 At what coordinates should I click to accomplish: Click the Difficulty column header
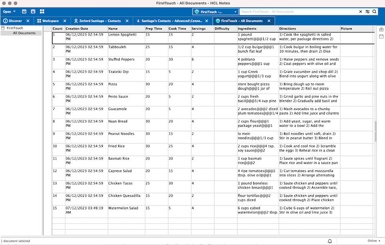click(x=226, y=28)
